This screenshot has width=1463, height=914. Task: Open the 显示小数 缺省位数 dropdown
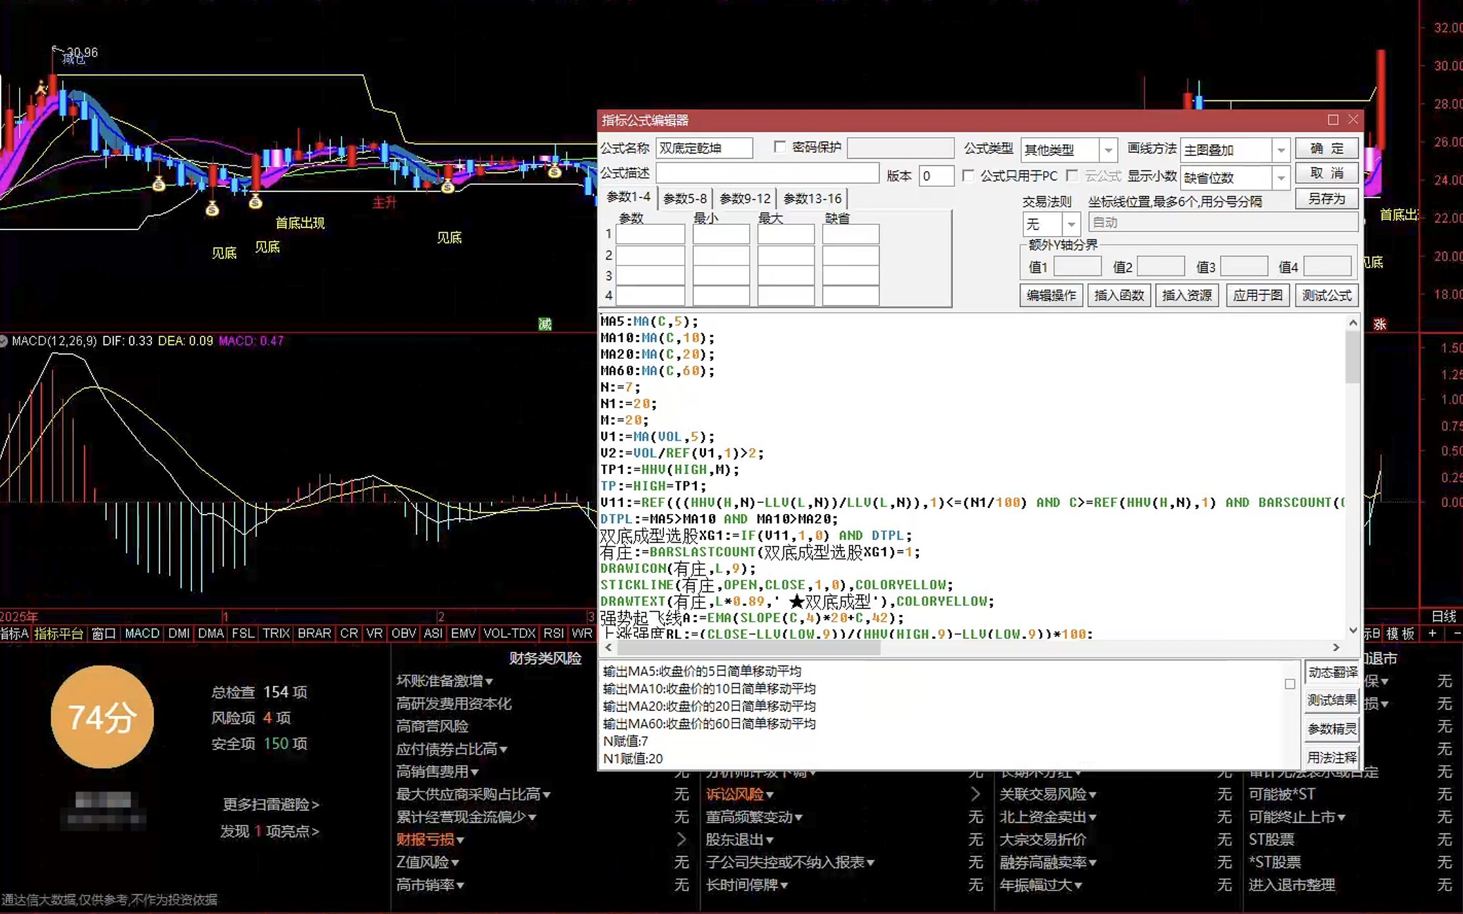click(x=1281, y=178)
